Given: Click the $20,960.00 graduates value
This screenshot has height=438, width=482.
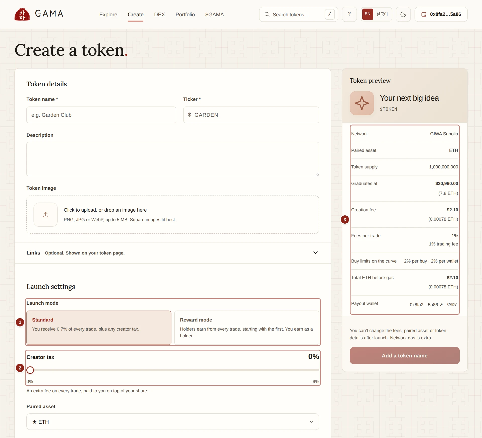Looking at the screenshot, I should 447,183.
